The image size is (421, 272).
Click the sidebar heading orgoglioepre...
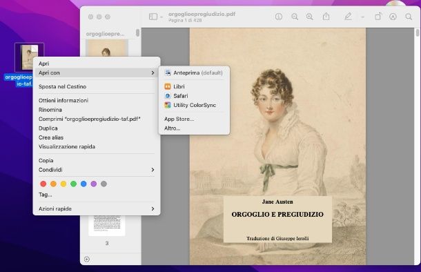(105, 34)
